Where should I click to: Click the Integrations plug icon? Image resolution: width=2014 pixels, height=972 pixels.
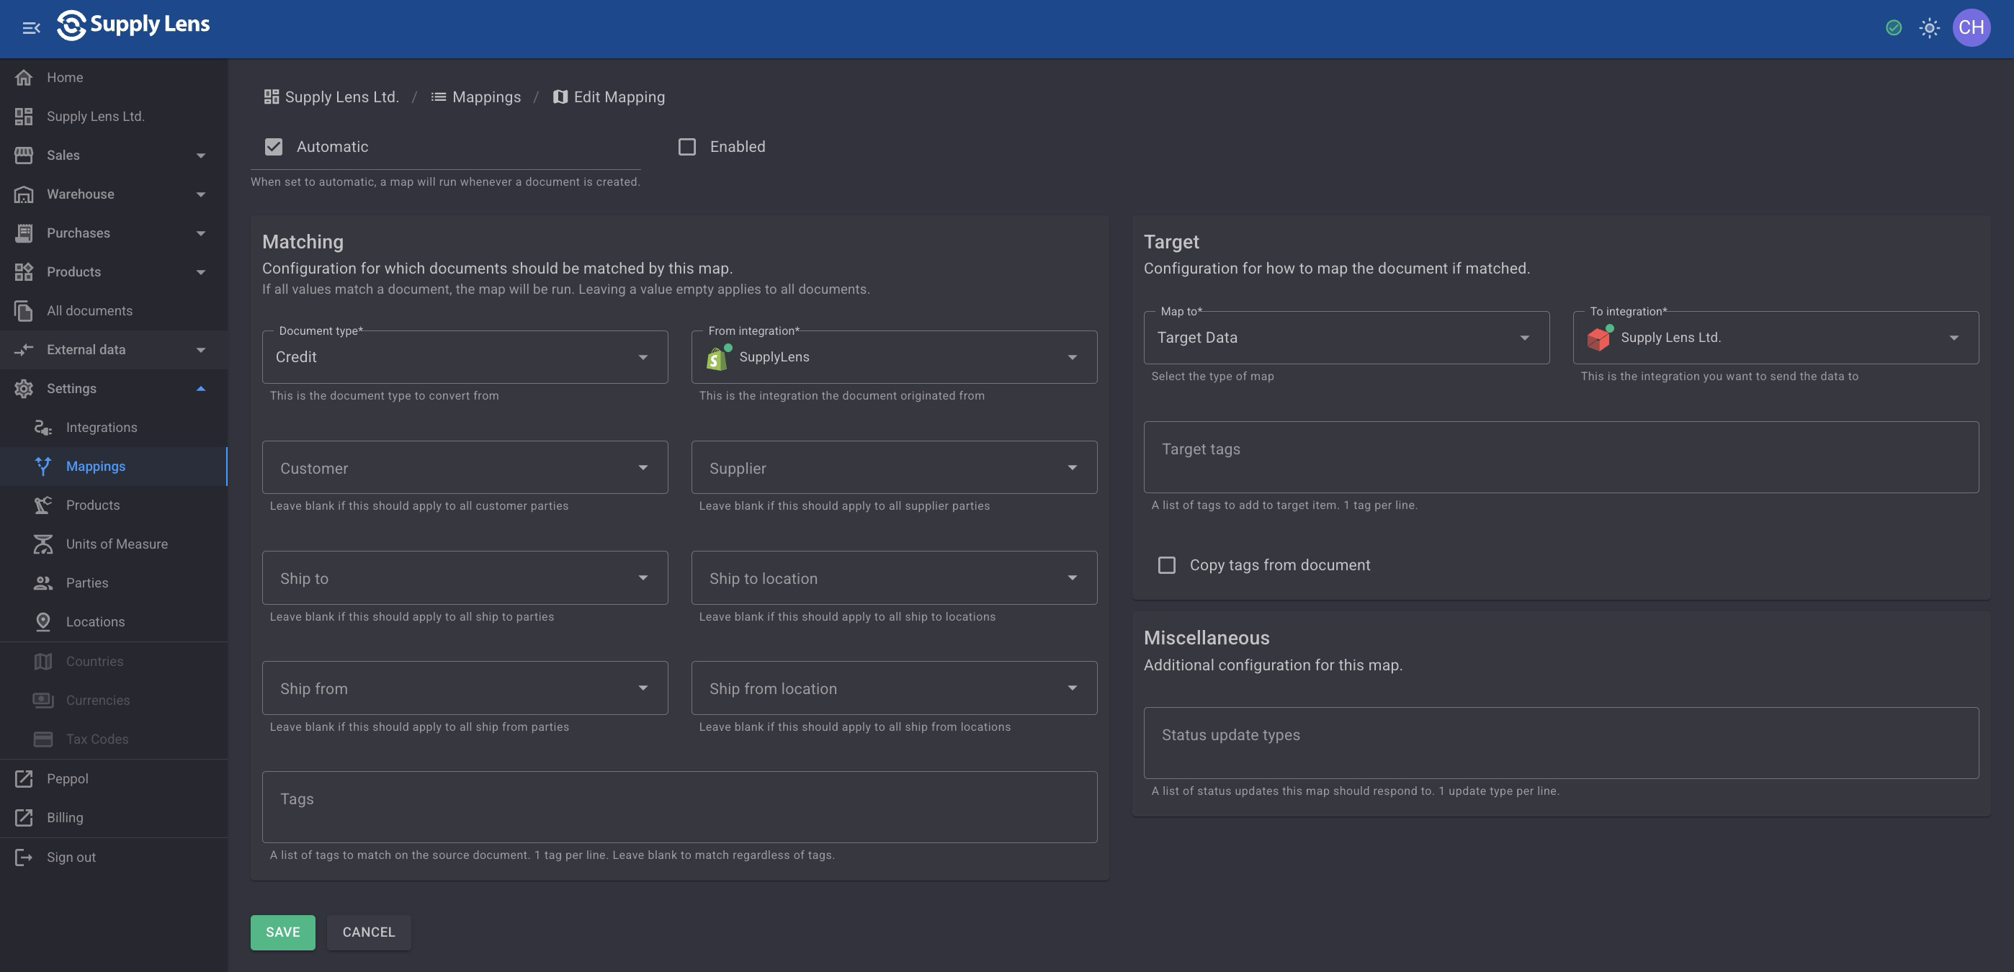click(x=43, y=428)
